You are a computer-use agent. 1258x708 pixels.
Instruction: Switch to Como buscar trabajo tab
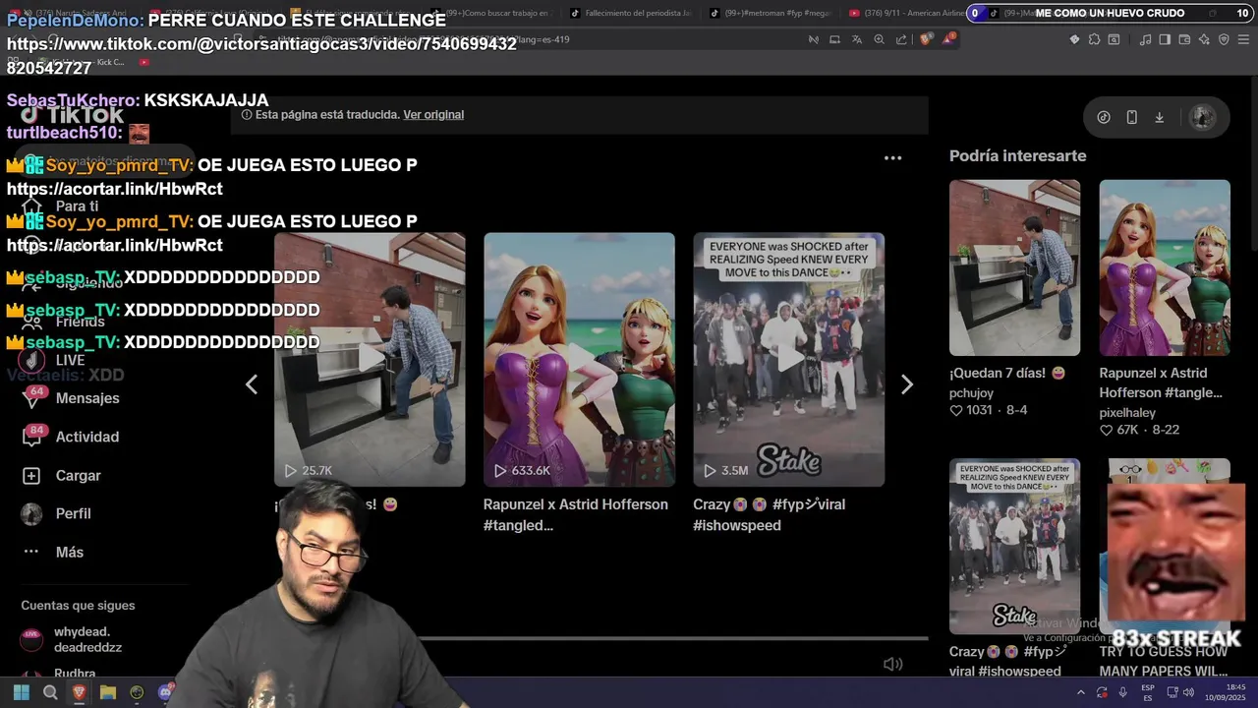(x=491, y=13)
